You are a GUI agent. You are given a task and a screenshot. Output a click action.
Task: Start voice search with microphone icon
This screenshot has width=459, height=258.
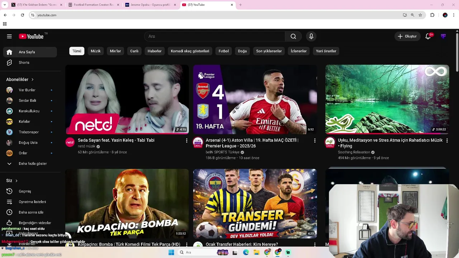(311, 36)
